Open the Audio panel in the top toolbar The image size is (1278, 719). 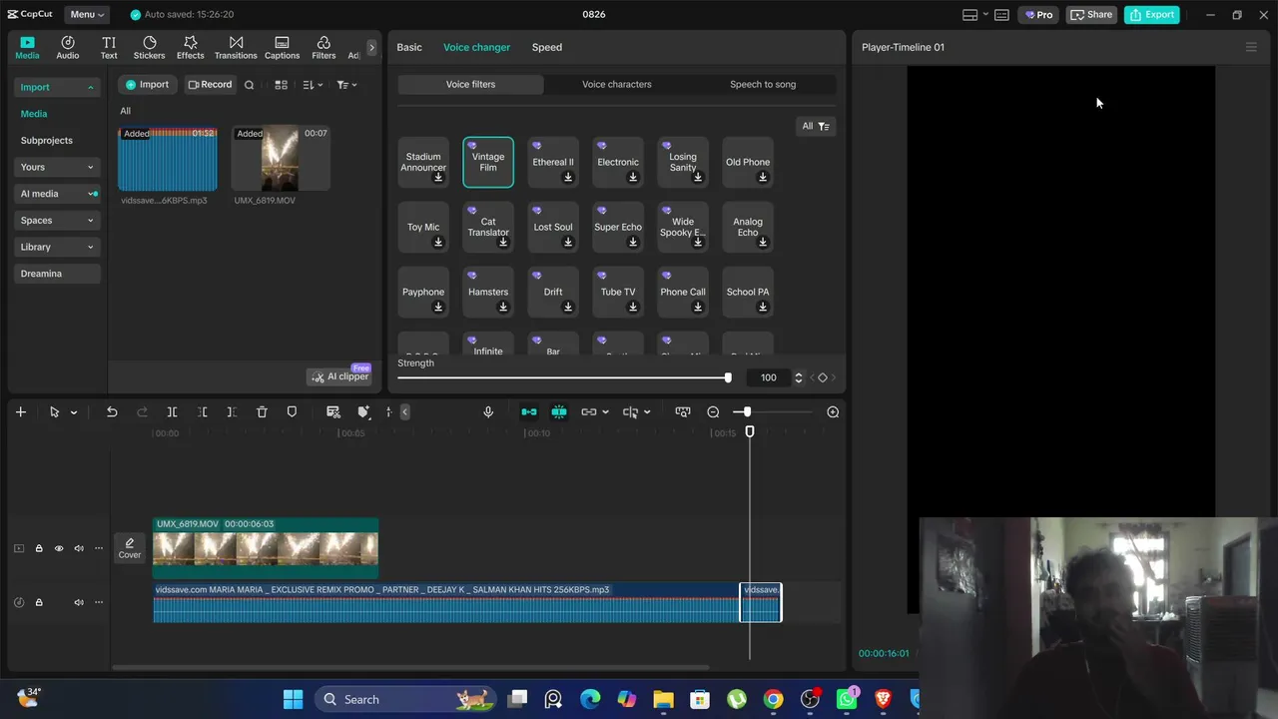click(x=68, y=47)
